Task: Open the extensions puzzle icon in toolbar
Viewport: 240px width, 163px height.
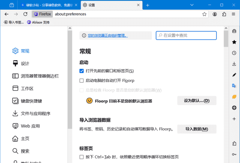Action: pyautogui.click(x=224, y=14)
